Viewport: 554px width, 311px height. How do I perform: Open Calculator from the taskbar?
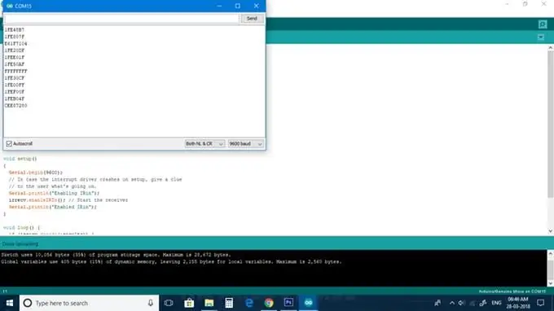[x=229, y=303]
